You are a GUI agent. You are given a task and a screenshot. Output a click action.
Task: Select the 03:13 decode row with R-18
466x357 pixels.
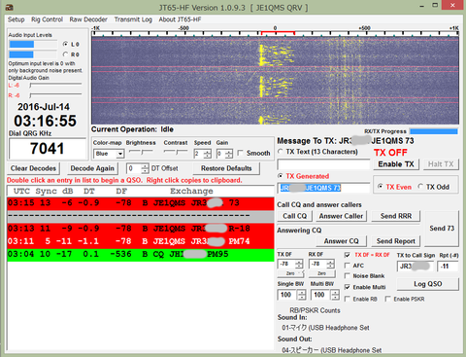click(x=141, y=229)
